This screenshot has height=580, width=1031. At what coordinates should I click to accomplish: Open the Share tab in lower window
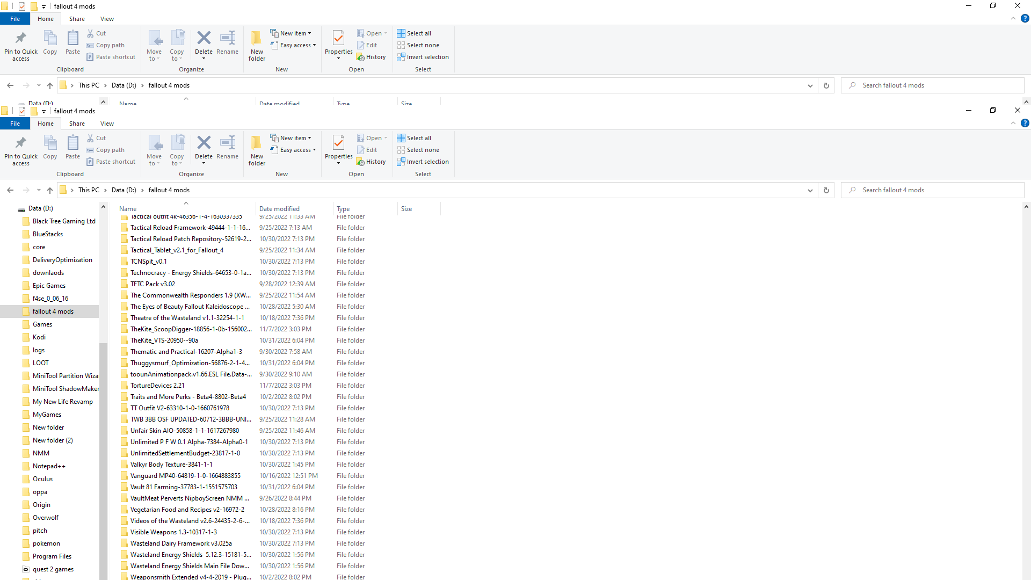(77, 124)
